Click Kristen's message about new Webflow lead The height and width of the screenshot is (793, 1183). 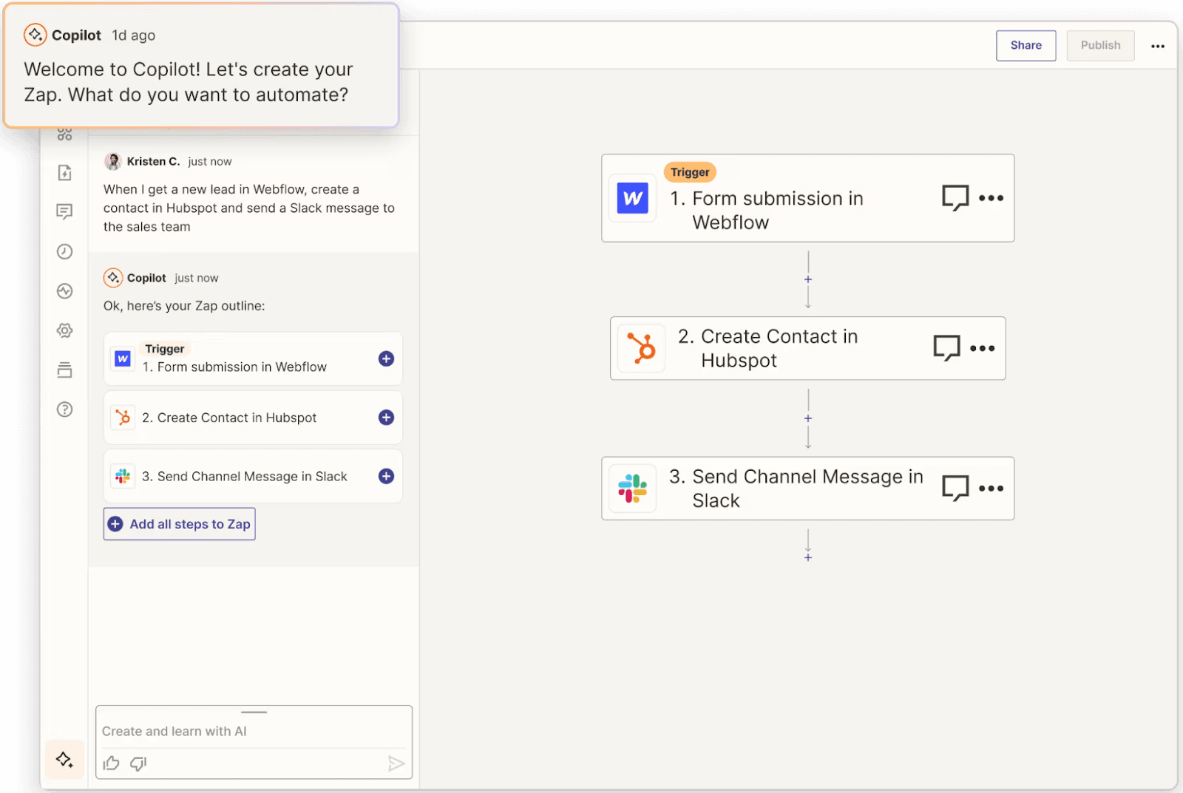[249, 208]
